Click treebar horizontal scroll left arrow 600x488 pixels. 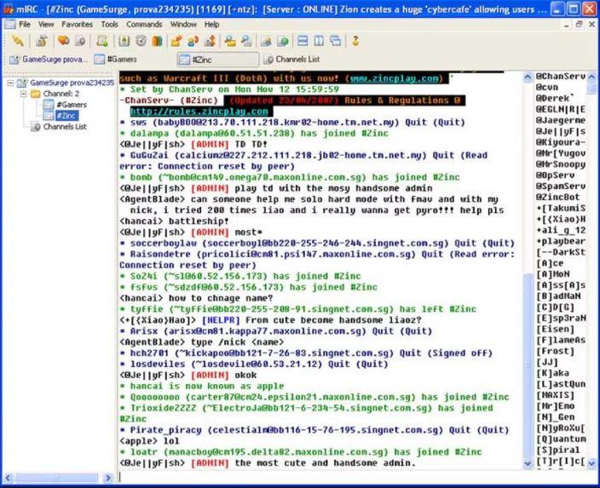(8, 478)
